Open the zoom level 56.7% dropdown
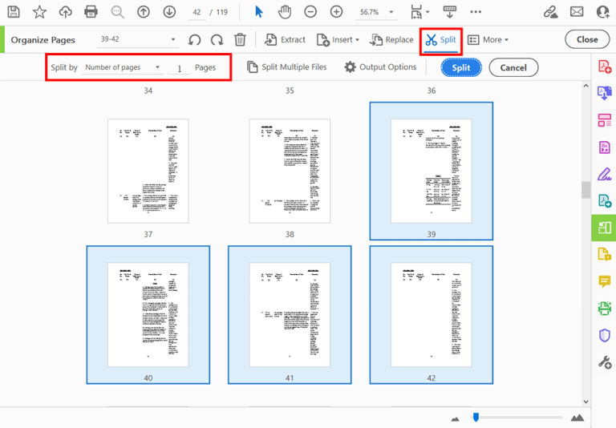616x428 pixels. pos(376,12)
